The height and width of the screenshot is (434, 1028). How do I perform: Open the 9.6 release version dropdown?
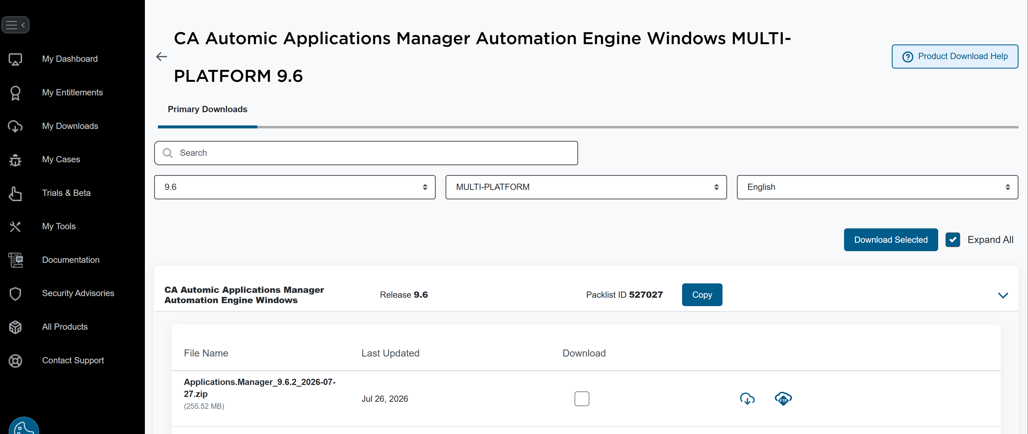point(295,187)
